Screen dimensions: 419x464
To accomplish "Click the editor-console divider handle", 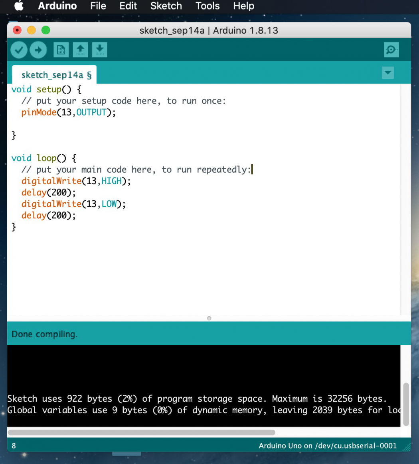I will (x=209, y=318).
